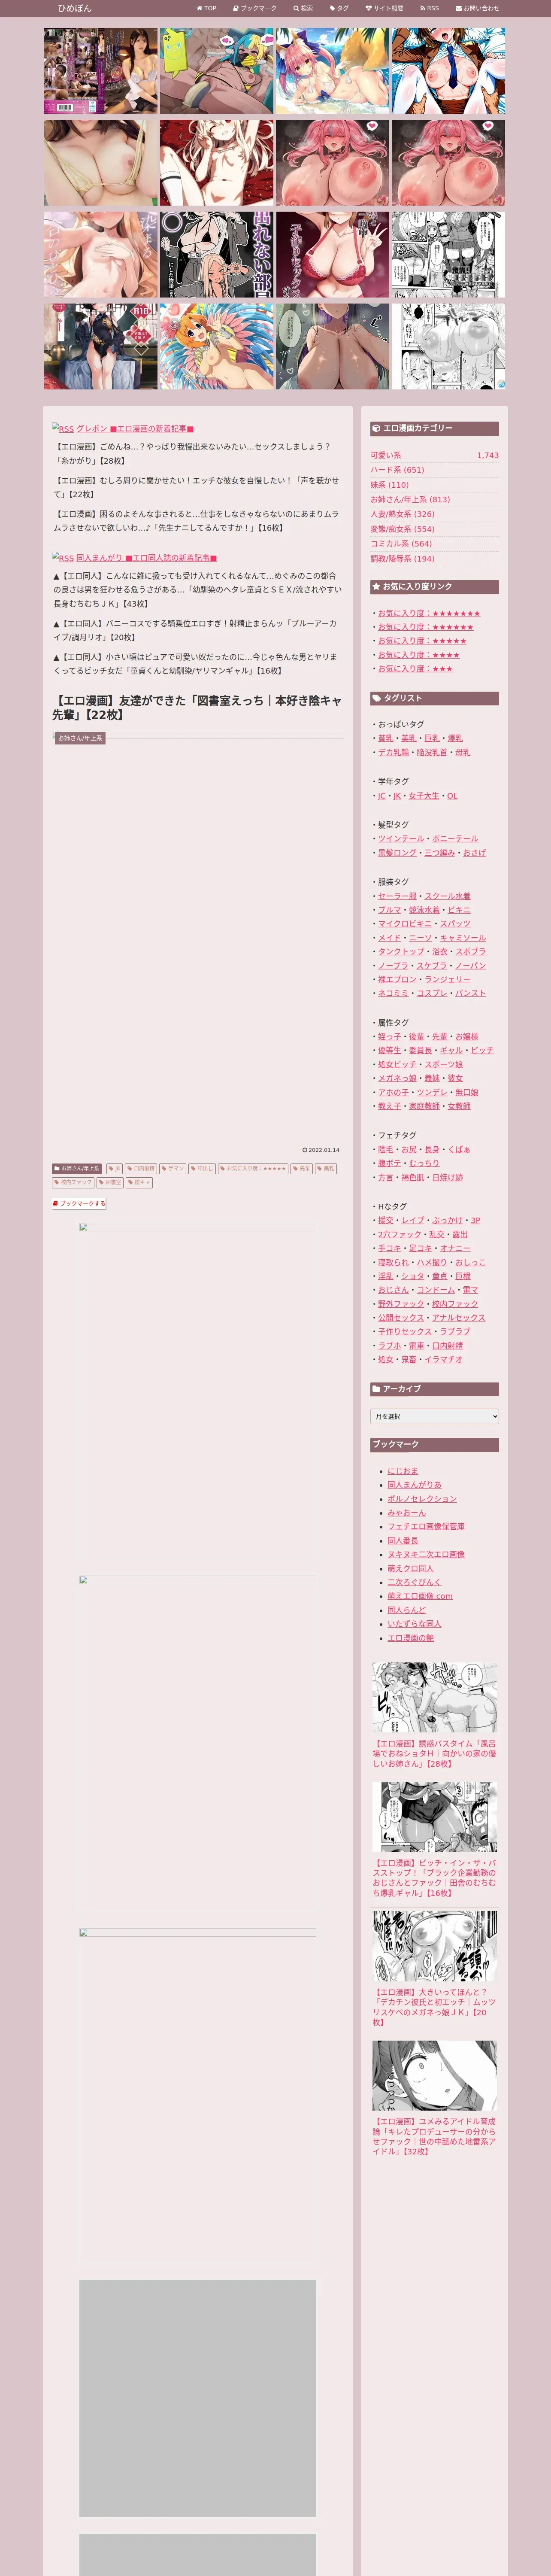This screenshot has height=2576, width=551.
Task: Click the red ブックマークする button
Action: 79,1203
